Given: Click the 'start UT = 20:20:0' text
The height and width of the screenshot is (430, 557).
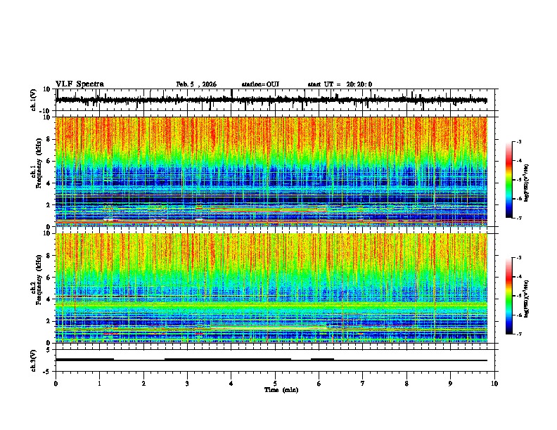Looking at the screenshot, I should 340,84.
